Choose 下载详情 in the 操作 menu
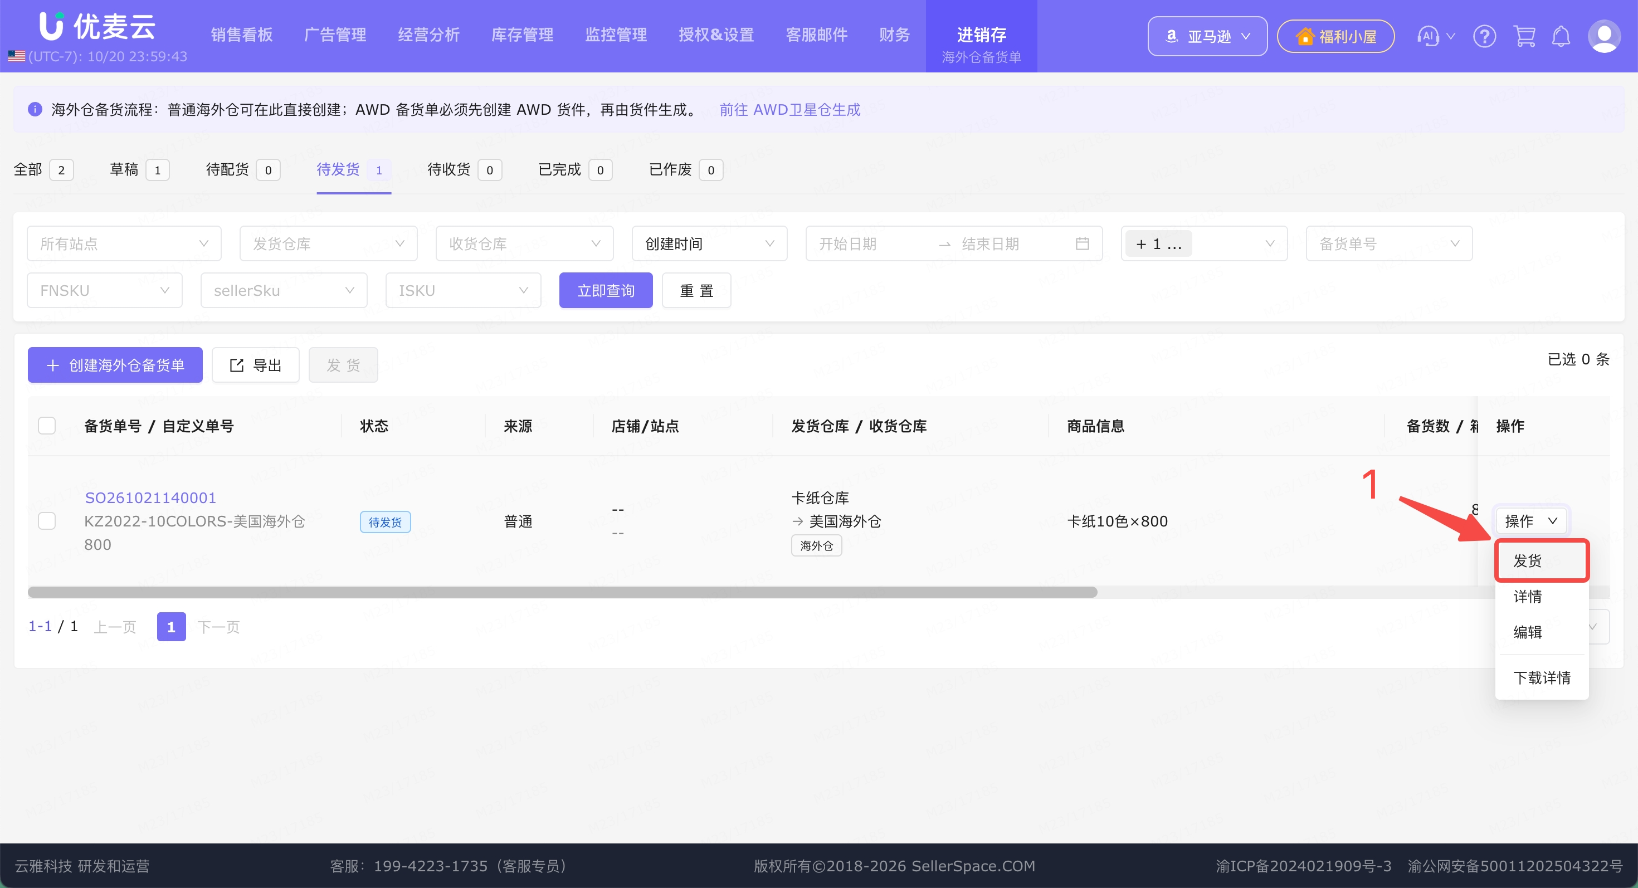The image size is (1638, 888). click(1542, 677)
